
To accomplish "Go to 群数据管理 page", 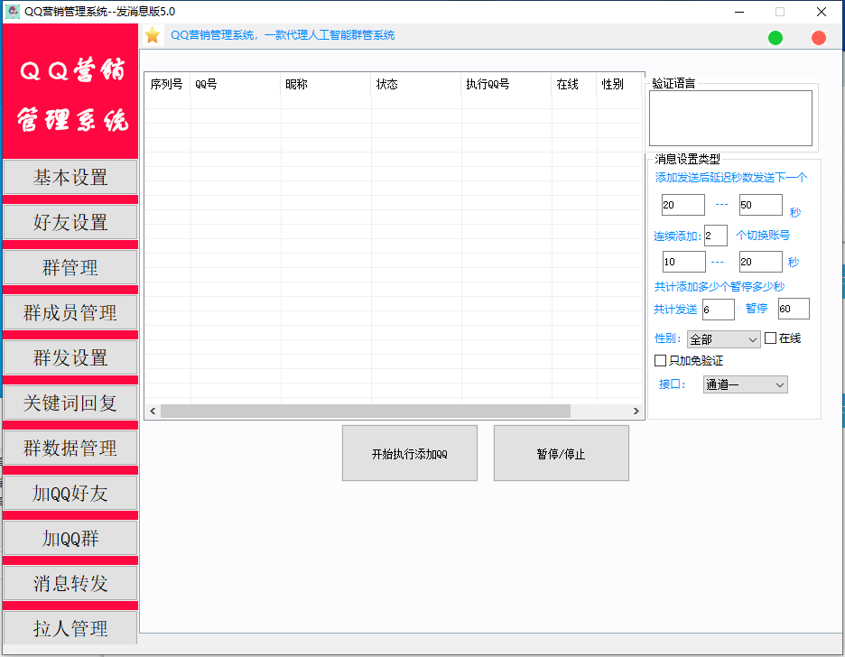I will [70, 448].
